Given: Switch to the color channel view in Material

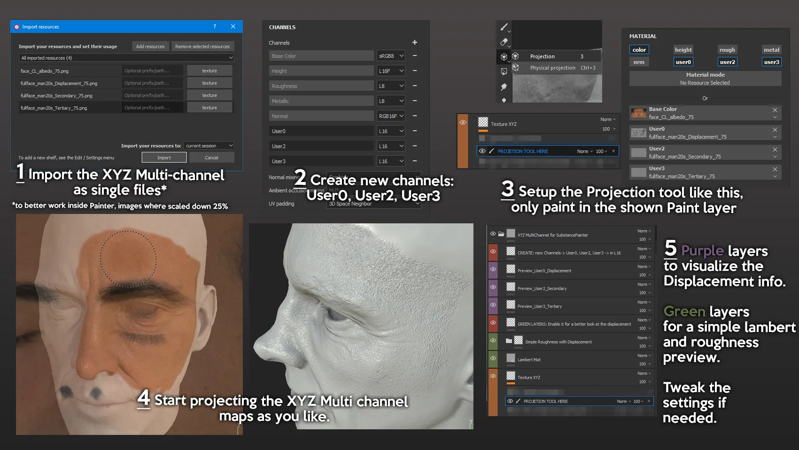Looking at the screenshot, I should coord(639,49).
